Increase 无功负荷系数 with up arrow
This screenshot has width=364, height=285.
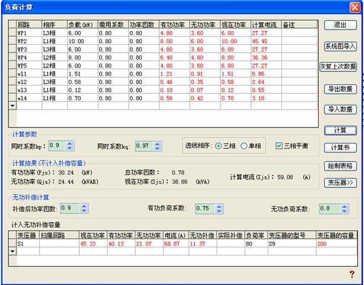point(344,206)
